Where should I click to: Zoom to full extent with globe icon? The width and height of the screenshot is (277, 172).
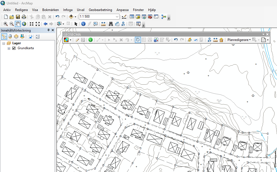24,24
